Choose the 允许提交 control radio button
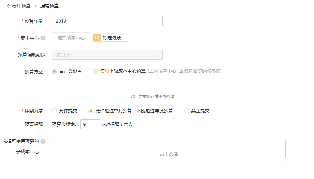 pyautogui.click(x=54, y=111)
